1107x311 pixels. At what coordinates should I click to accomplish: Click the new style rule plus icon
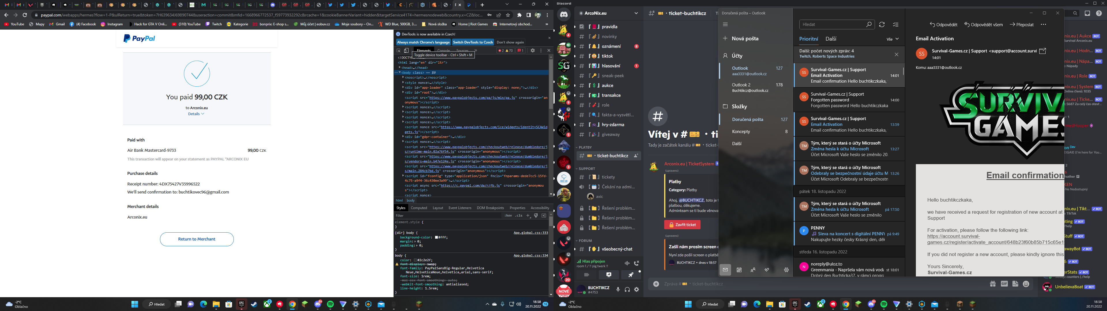pos(528,216)
